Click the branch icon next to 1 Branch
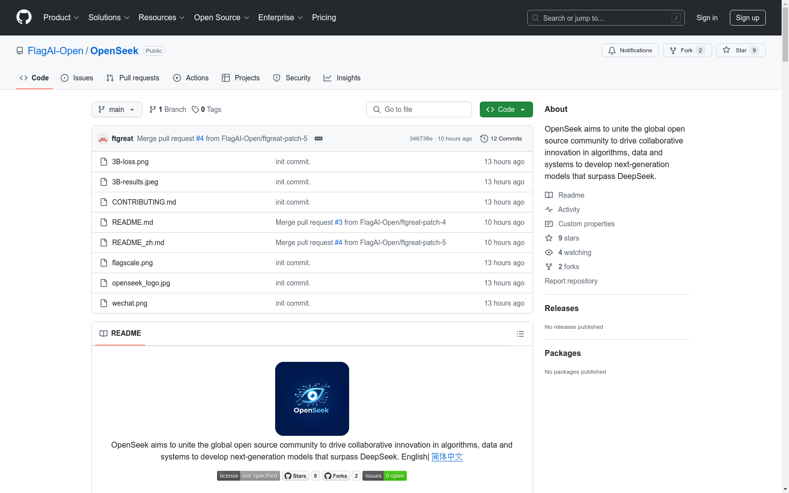 click(153, 109)
